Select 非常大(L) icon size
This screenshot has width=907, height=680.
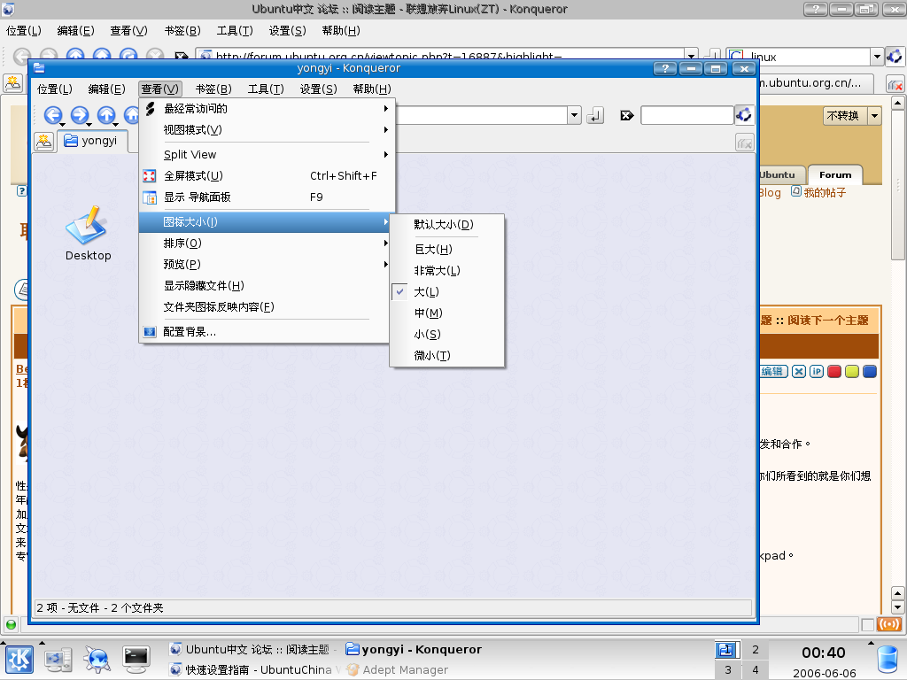click(x=447, y=271)
